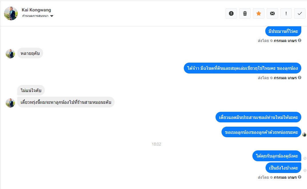Mark conversation unread with envelope icon
The width and height of the screenshot is (307, 189).
(x=272, y=13)
